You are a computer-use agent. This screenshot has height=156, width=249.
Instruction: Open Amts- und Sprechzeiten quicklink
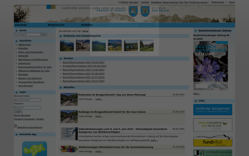pyautogui.click(x=31, y=52)
